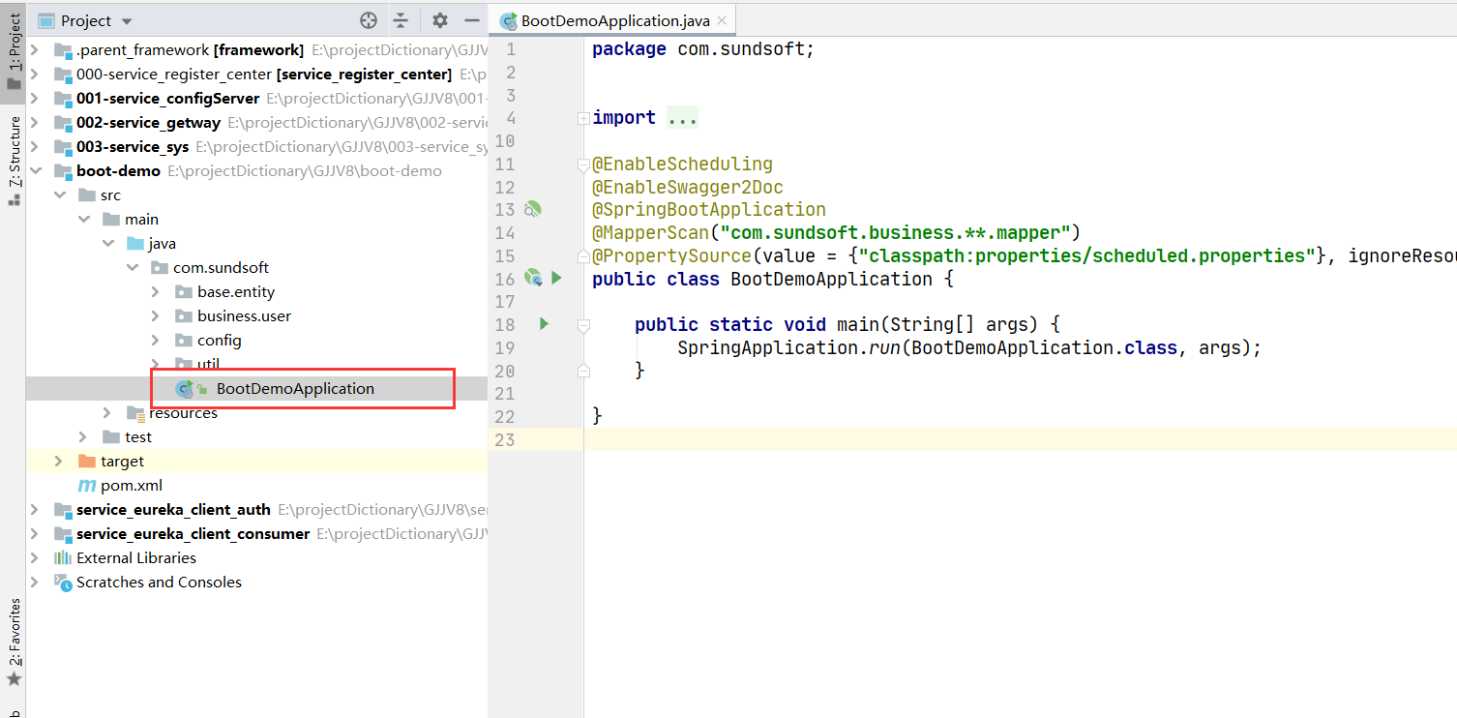
Task: Select BootDemoApplication class in project tree
Action: [x=256, y=388]
